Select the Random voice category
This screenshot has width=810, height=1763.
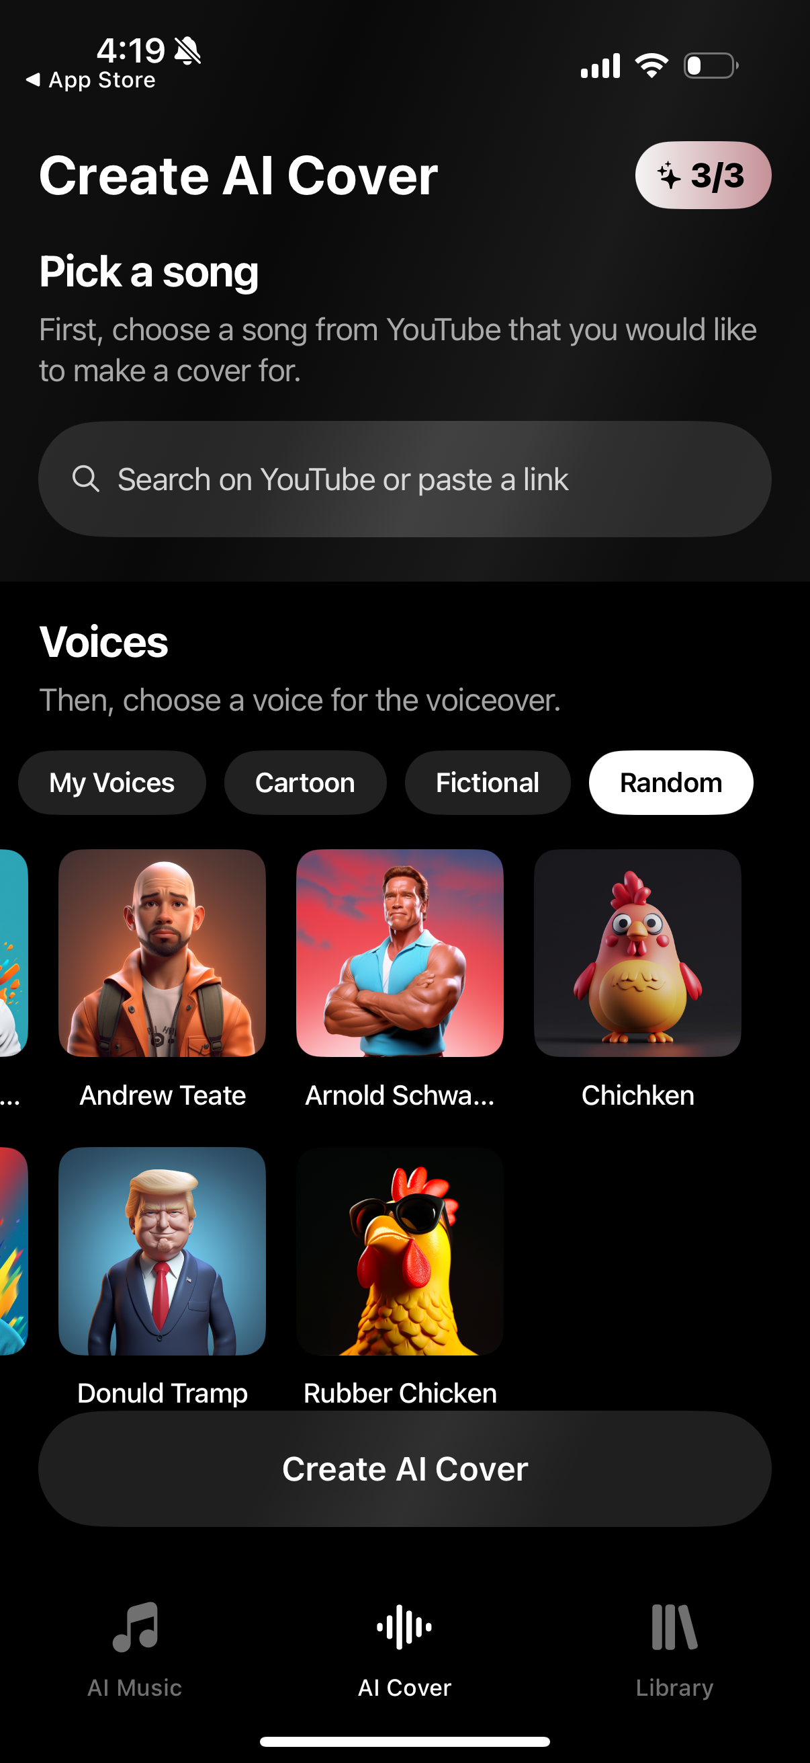pos(670,782)
